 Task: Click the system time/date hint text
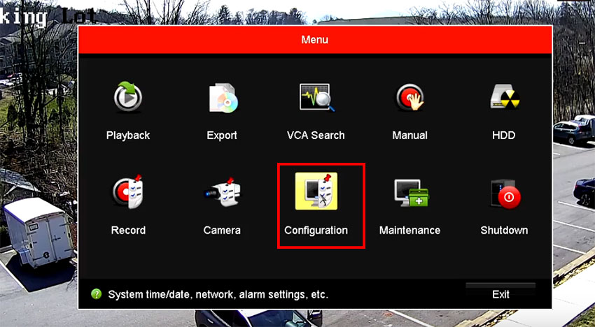[218, 294]
